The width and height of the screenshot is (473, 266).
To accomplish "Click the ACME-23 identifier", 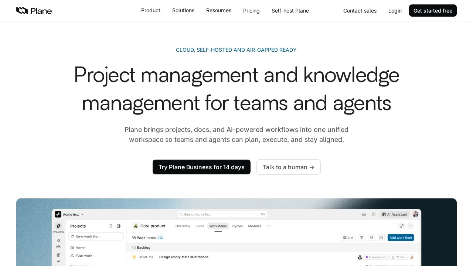I will [146, 257].
